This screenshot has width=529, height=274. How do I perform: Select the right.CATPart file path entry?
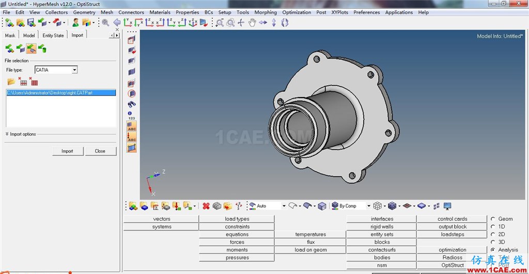61,93
